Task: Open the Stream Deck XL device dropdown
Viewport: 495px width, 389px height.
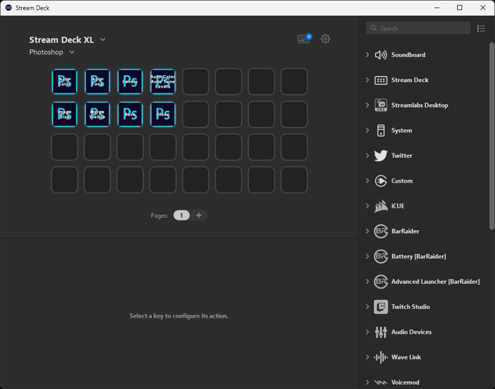Action: (102, 39)
